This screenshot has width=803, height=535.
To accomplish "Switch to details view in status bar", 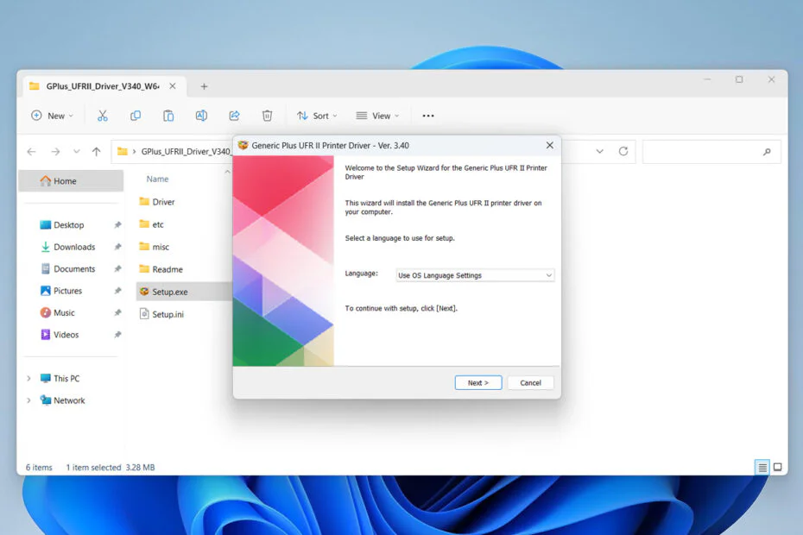I will pos(762,467).
